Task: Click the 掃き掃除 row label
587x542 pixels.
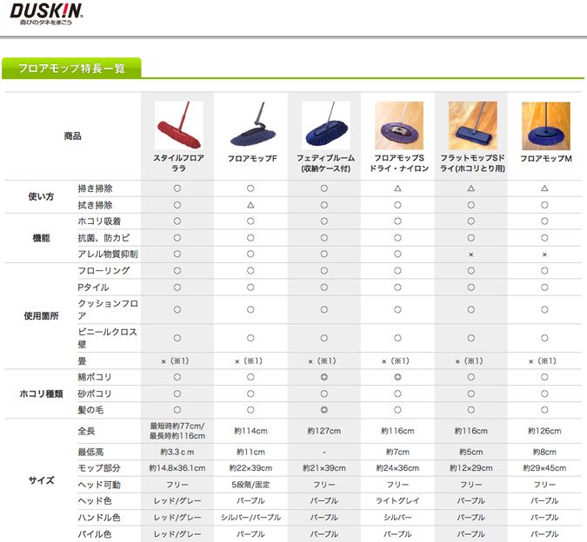Action: [x=95, y=188]
